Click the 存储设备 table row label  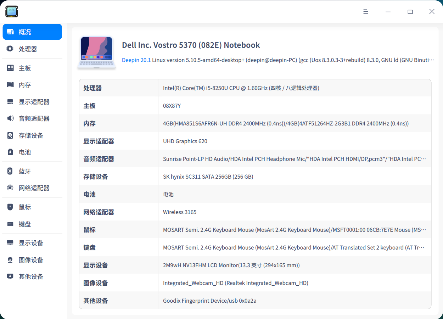96,177
